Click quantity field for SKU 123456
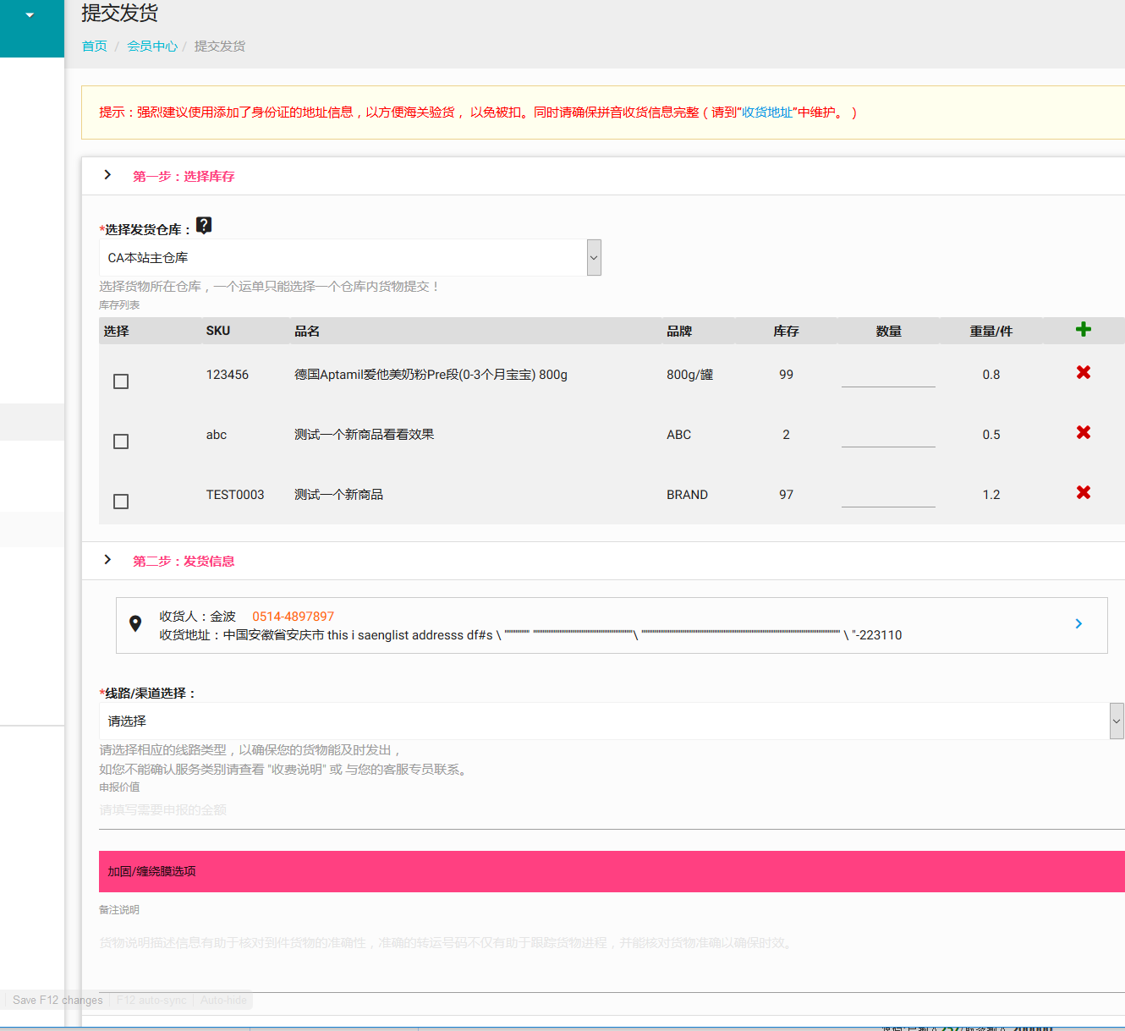The width and height of the screenshot is (1125, 1031). click(x=888, y=375)
